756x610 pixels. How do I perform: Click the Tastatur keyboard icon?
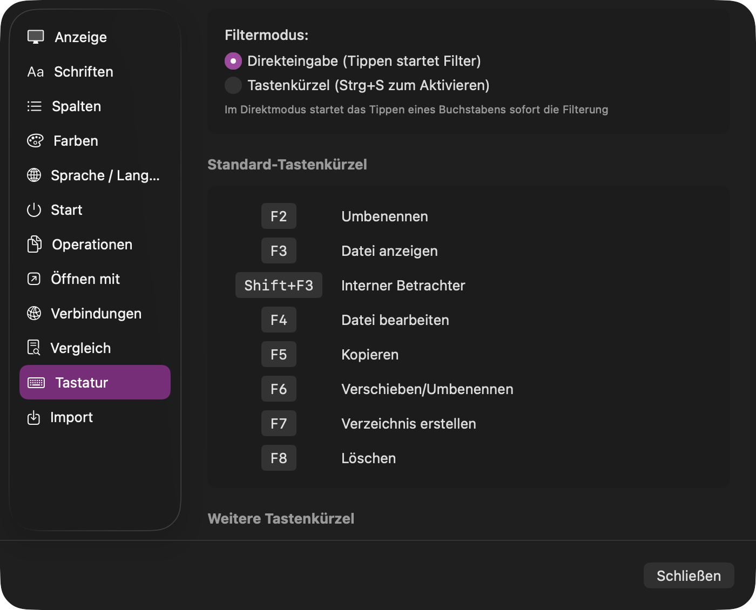(36, 382)
